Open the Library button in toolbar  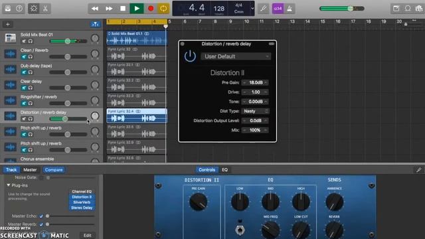[x=8, y=9]
